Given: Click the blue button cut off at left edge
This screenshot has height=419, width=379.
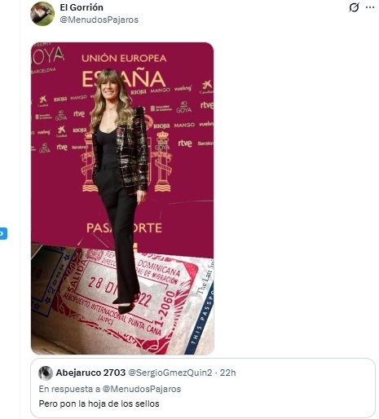Looking at the screenshot, I should click(3, 234).
